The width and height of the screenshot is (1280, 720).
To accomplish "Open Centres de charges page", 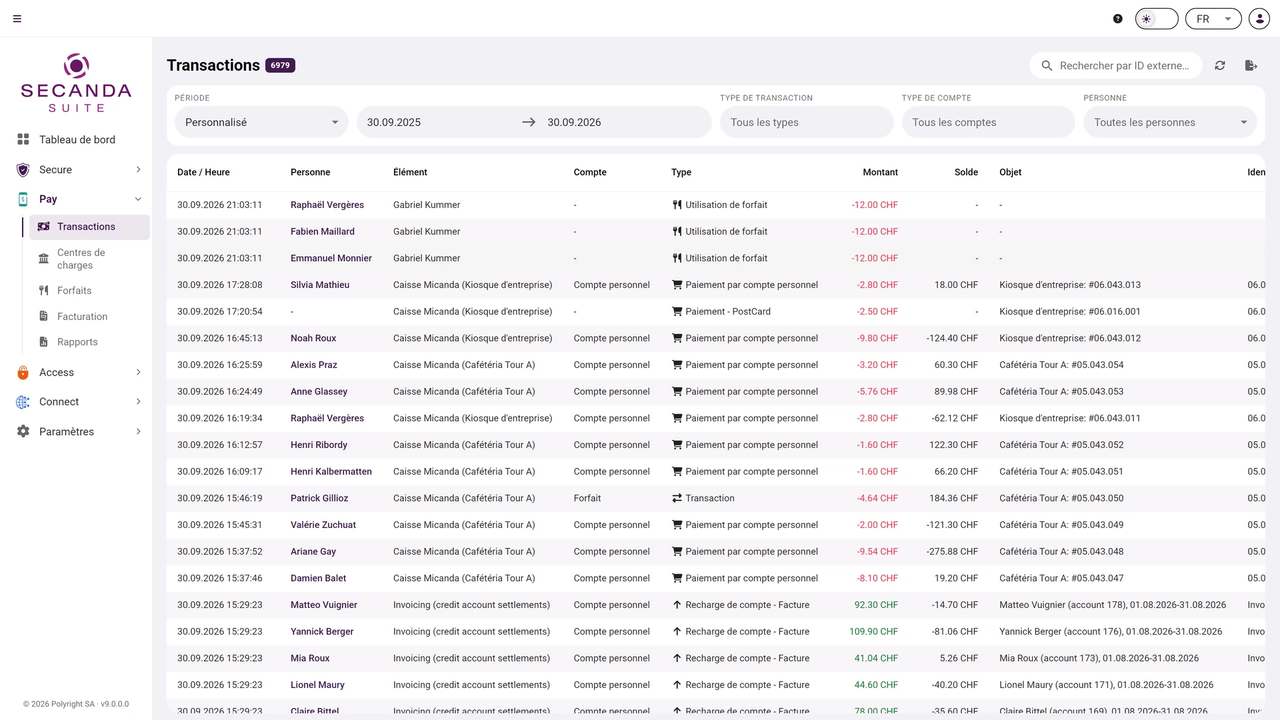I will point(89,259).
